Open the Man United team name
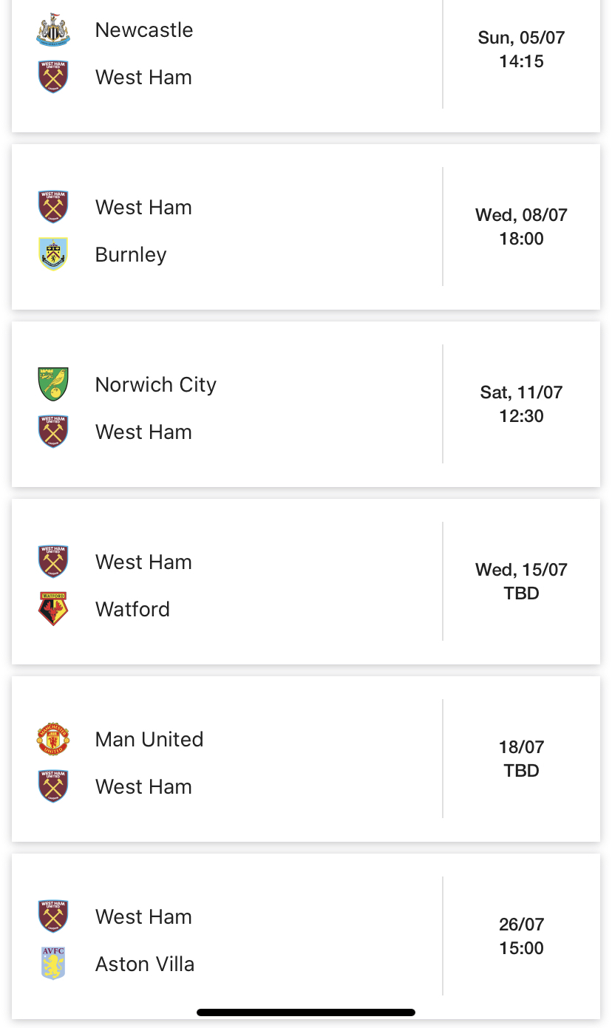 point(149,740)
